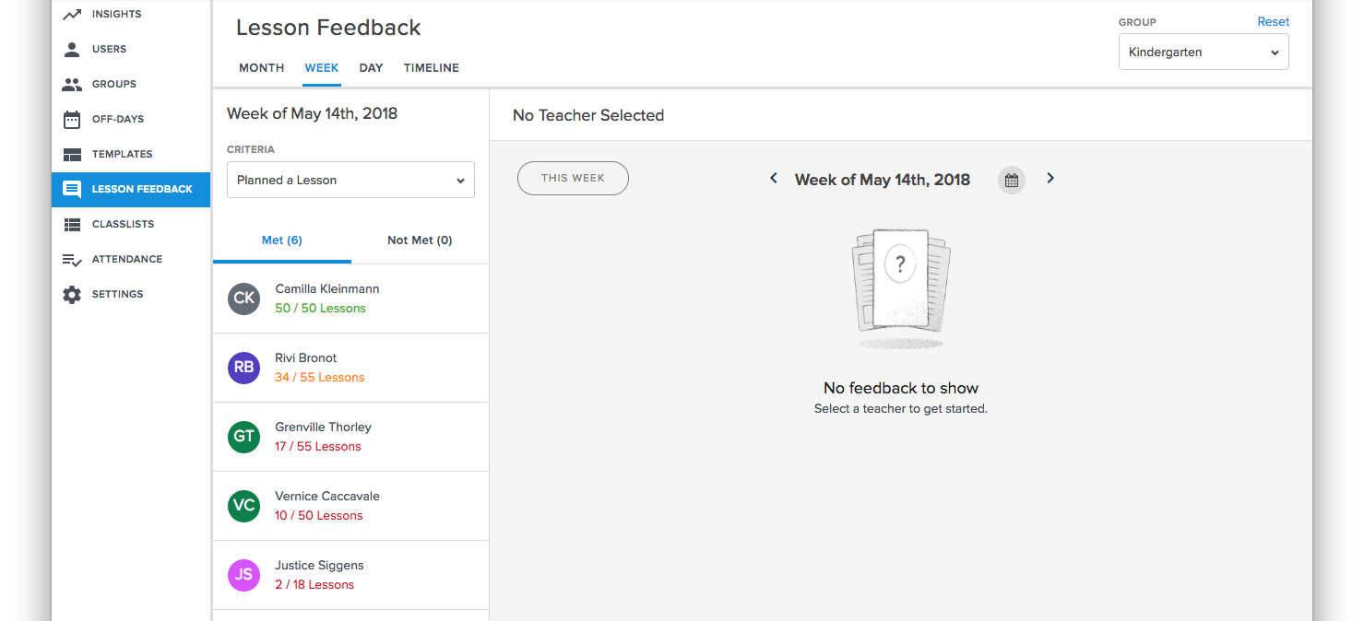Image resolution: width=1364 pixels, height=621 pixels.
Task: Click the 2 / 18 Lessons count
Action: pyautogui.click(x=314, y=585)
